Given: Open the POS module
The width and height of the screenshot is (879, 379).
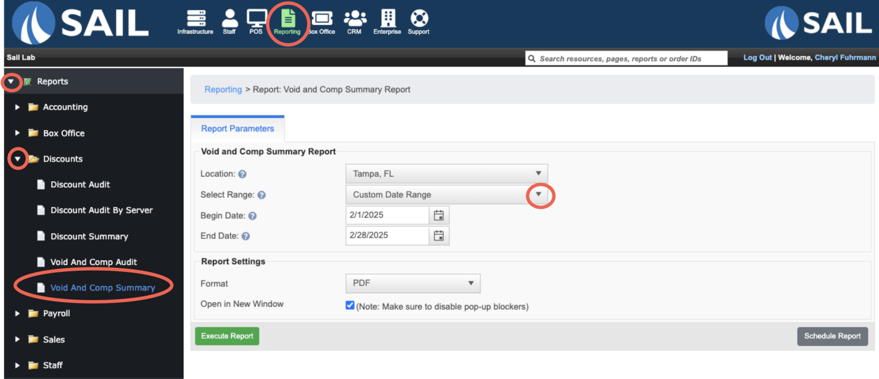Looking at the screenshot, I should pos(256,22).
